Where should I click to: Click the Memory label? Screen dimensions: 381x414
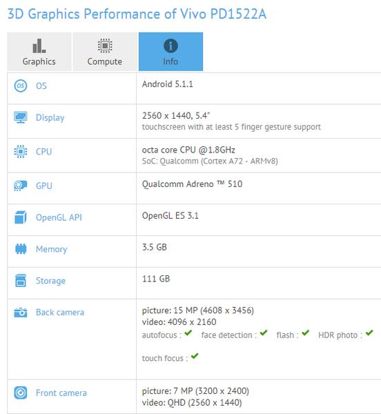coord(52,249)
